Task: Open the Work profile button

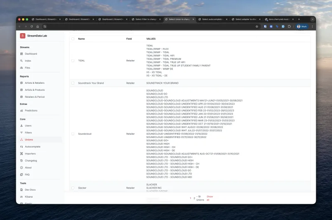Action: [302, 27]
